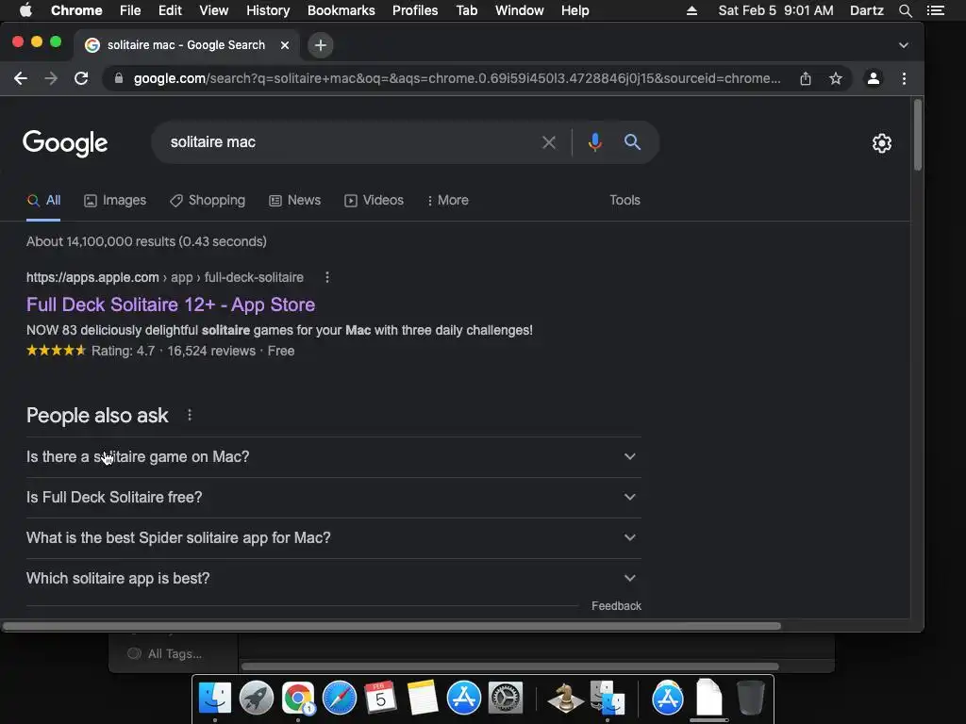Screen dimensions: 966x724
Task: Close the solitaire mac tab
Action: (285, 45)
